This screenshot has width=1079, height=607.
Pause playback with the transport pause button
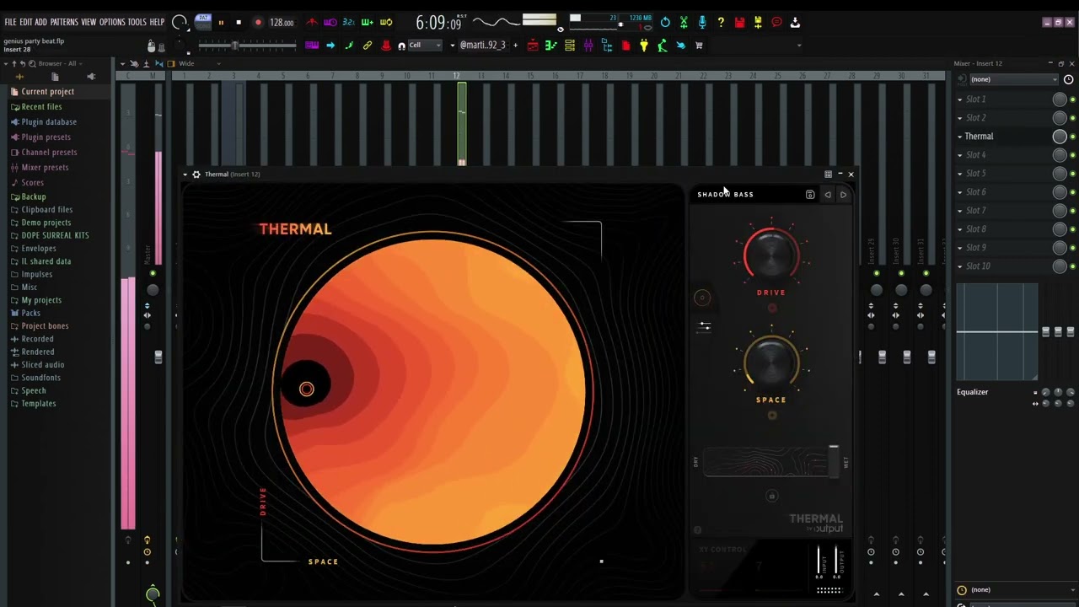222,23
